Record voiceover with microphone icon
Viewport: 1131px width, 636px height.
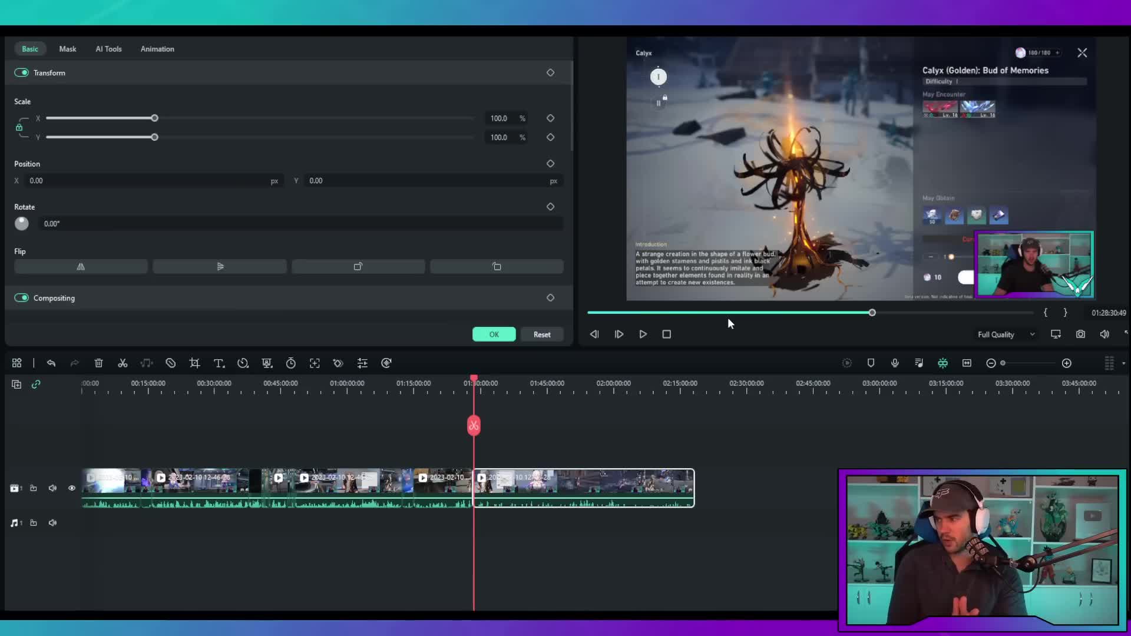[895, 363]
